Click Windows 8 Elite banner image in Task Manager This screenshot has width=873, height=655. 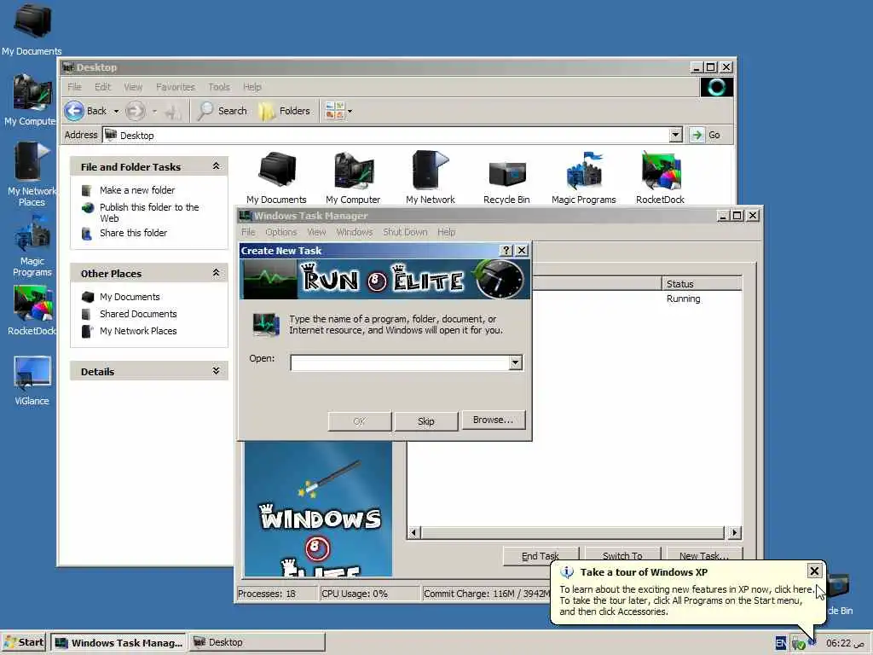(x=319, y=509)
